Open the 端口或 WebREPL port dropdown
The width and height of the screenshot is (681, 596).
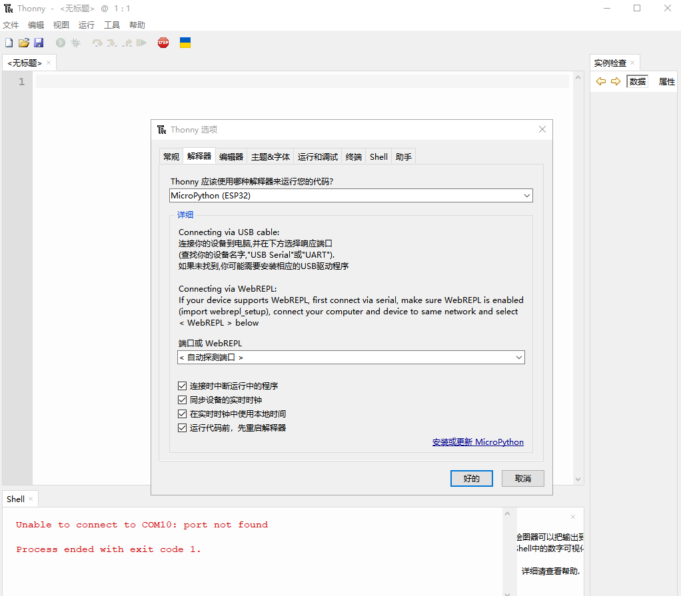(x=351, y=357)
